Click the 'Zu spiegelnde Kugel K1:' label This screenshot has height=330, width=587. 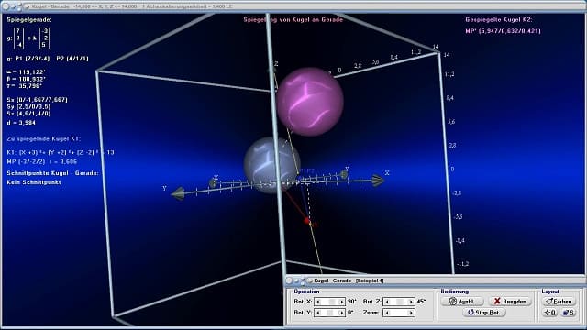[44, 138]
